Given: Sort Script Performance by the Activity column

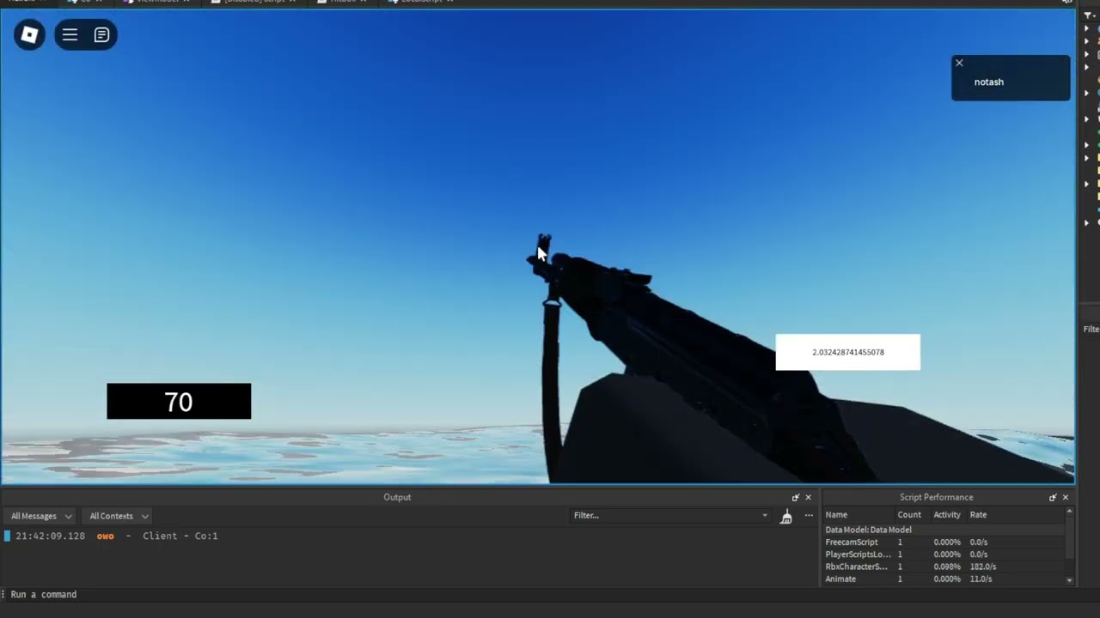Looking at the screenshot, I should [947, 515].
